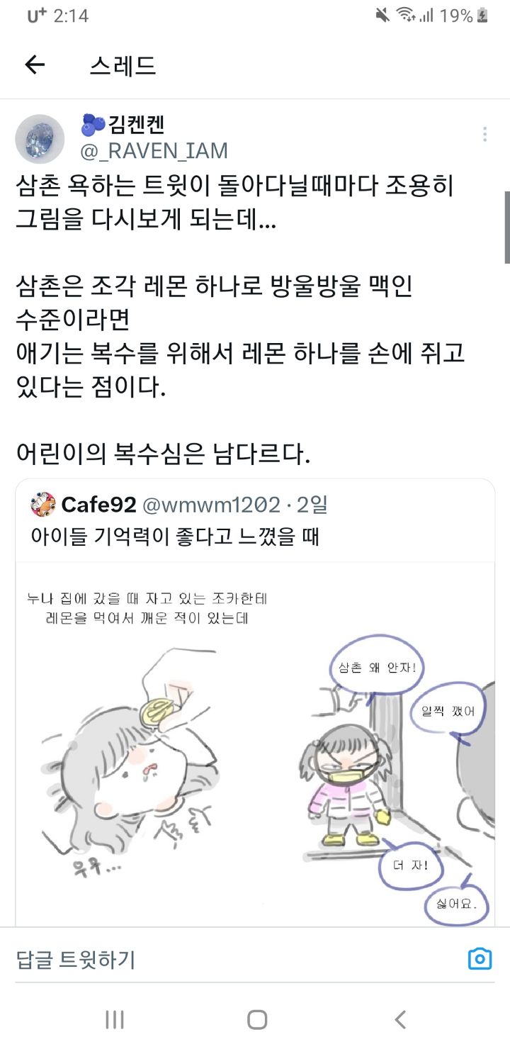The width and height of the screenshot is (510, 1049).
Task: Tap the 스레드 header title
Action: (x=123, y=66)
